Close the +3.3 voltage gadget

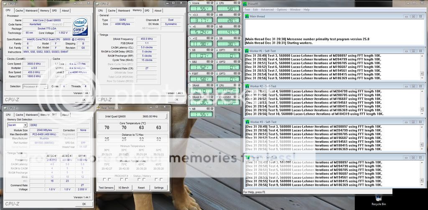(x=212, y=15)
